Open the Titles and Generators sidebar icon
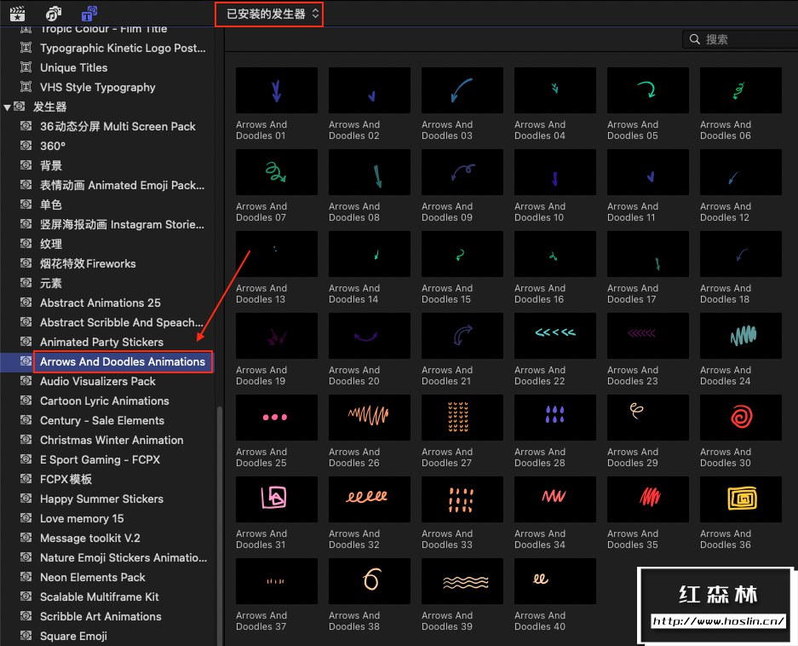This screenshot has width=798, height=646. 89,14
